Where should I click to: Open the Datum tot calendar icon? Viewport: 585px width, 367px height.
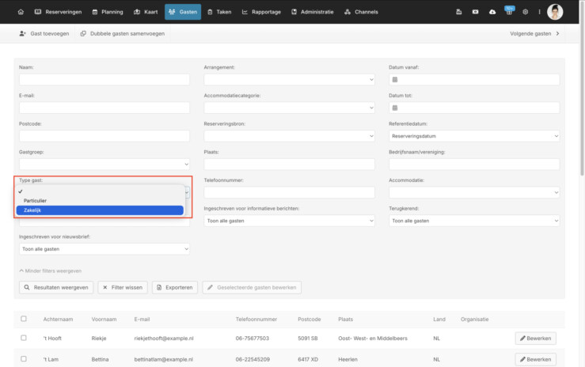point(395,108)
